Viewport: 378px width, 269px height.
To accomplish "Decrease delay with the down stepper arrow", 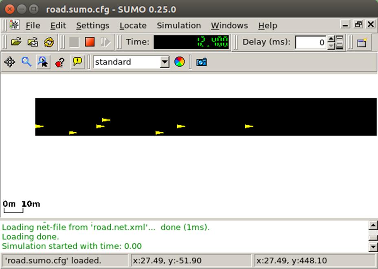I will 331,46.
